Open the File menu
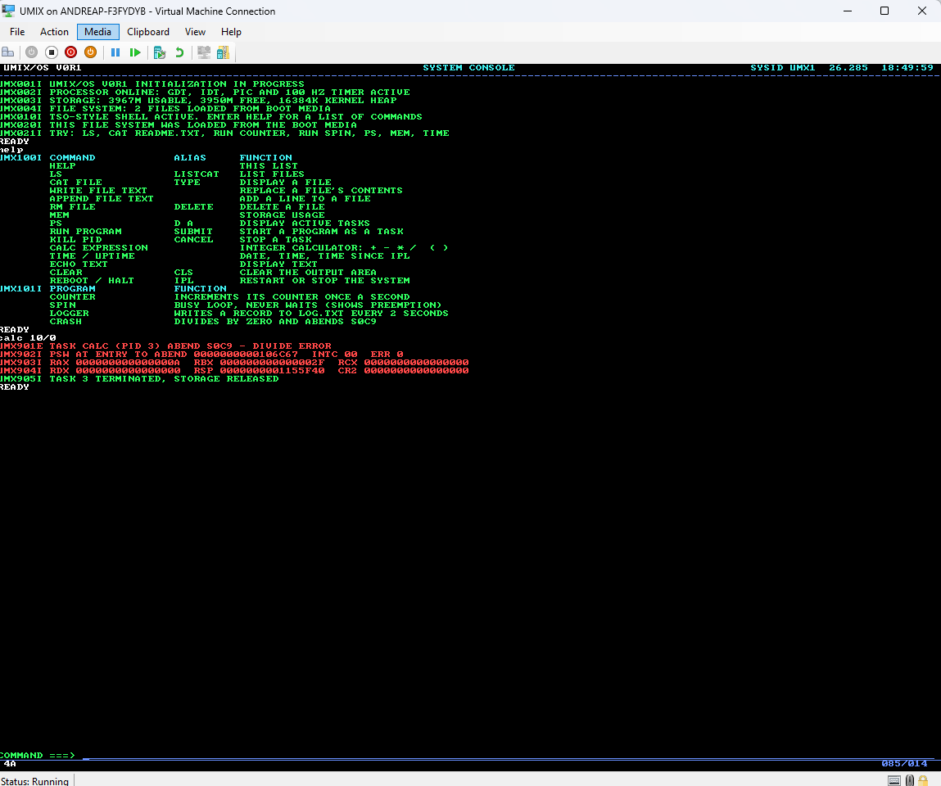This screenshot has width=941, height=786. pyautogui.click(x=17, y=32)
